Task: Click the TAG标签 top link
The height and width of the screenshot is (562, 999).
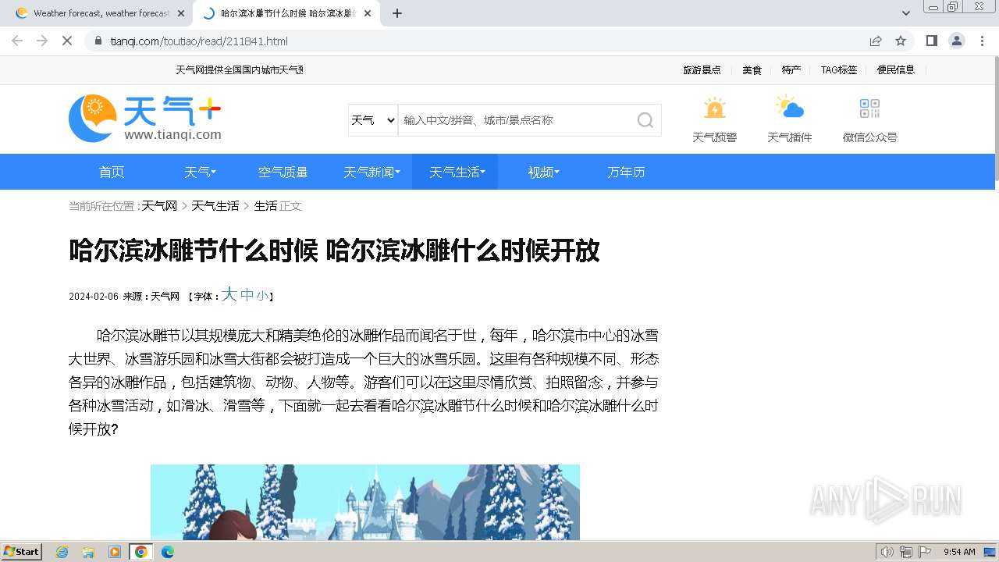Action: (839, 69)
